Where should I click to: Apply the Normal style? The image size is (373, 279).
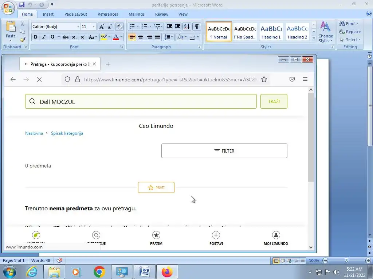pyautogui.click(x=219, y=32)
